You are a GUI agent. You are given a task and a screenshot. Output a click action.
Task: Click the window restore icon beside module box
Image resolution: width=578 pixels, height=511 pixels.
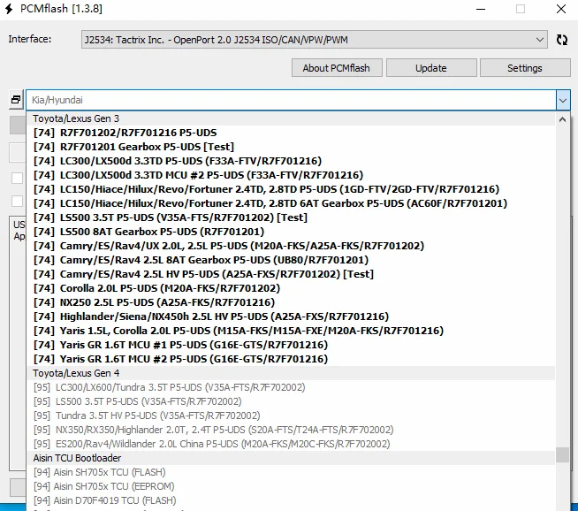click(16, 100)
